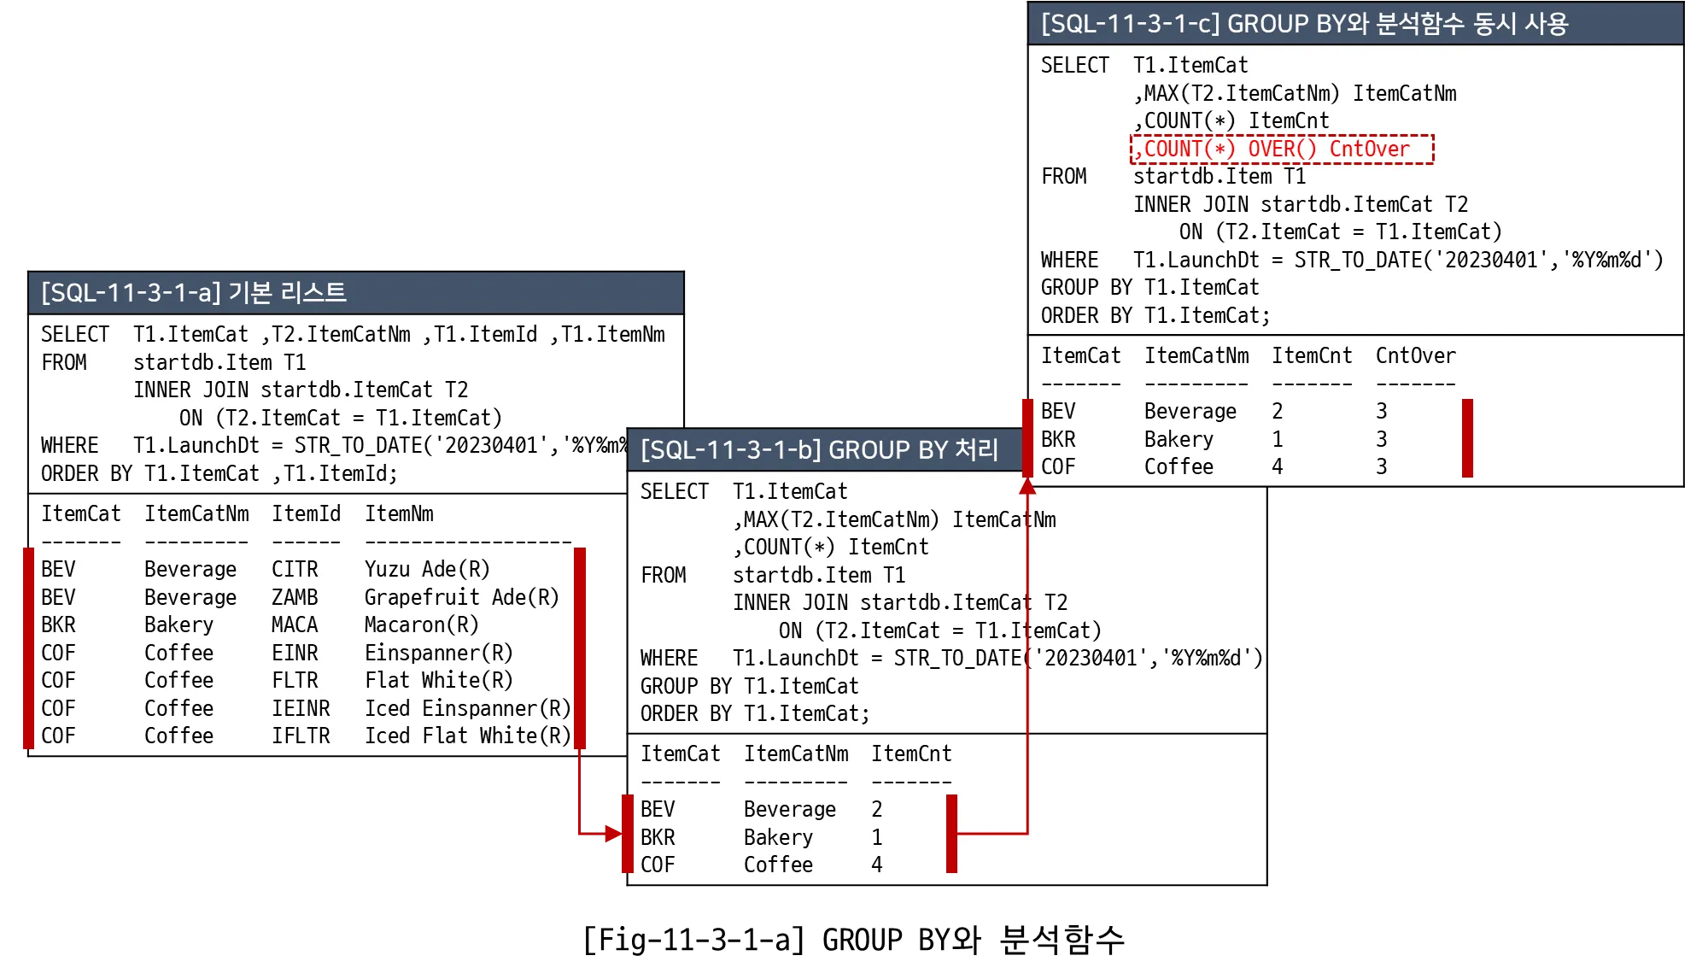Click the red bar left of panel a rows
This screenshot has height=979, width=1708.
pyautogui.click(x=27, y=649)
